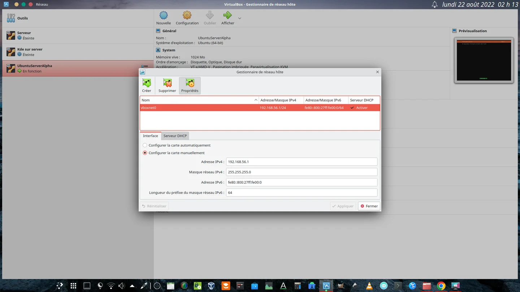This screenshot has width=520, height=292.
Task: Click the Appliquer button
Action: tap(343, 206)
